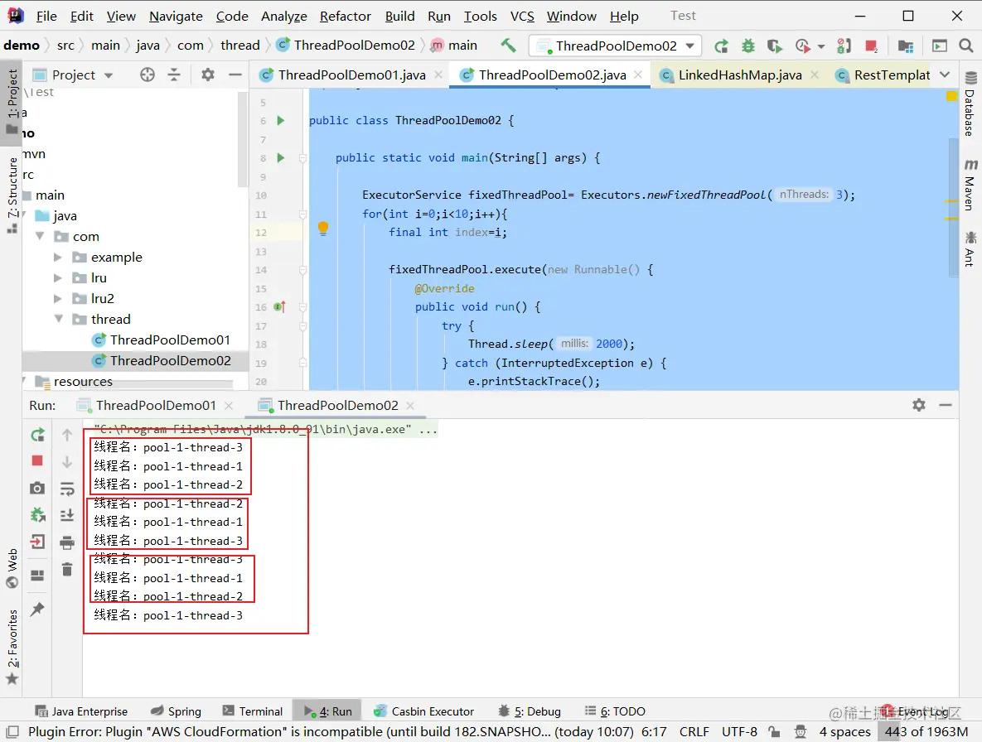Open Java Enterprise tool window
This screenshot has width=982, height=742.
coord(81,711)
